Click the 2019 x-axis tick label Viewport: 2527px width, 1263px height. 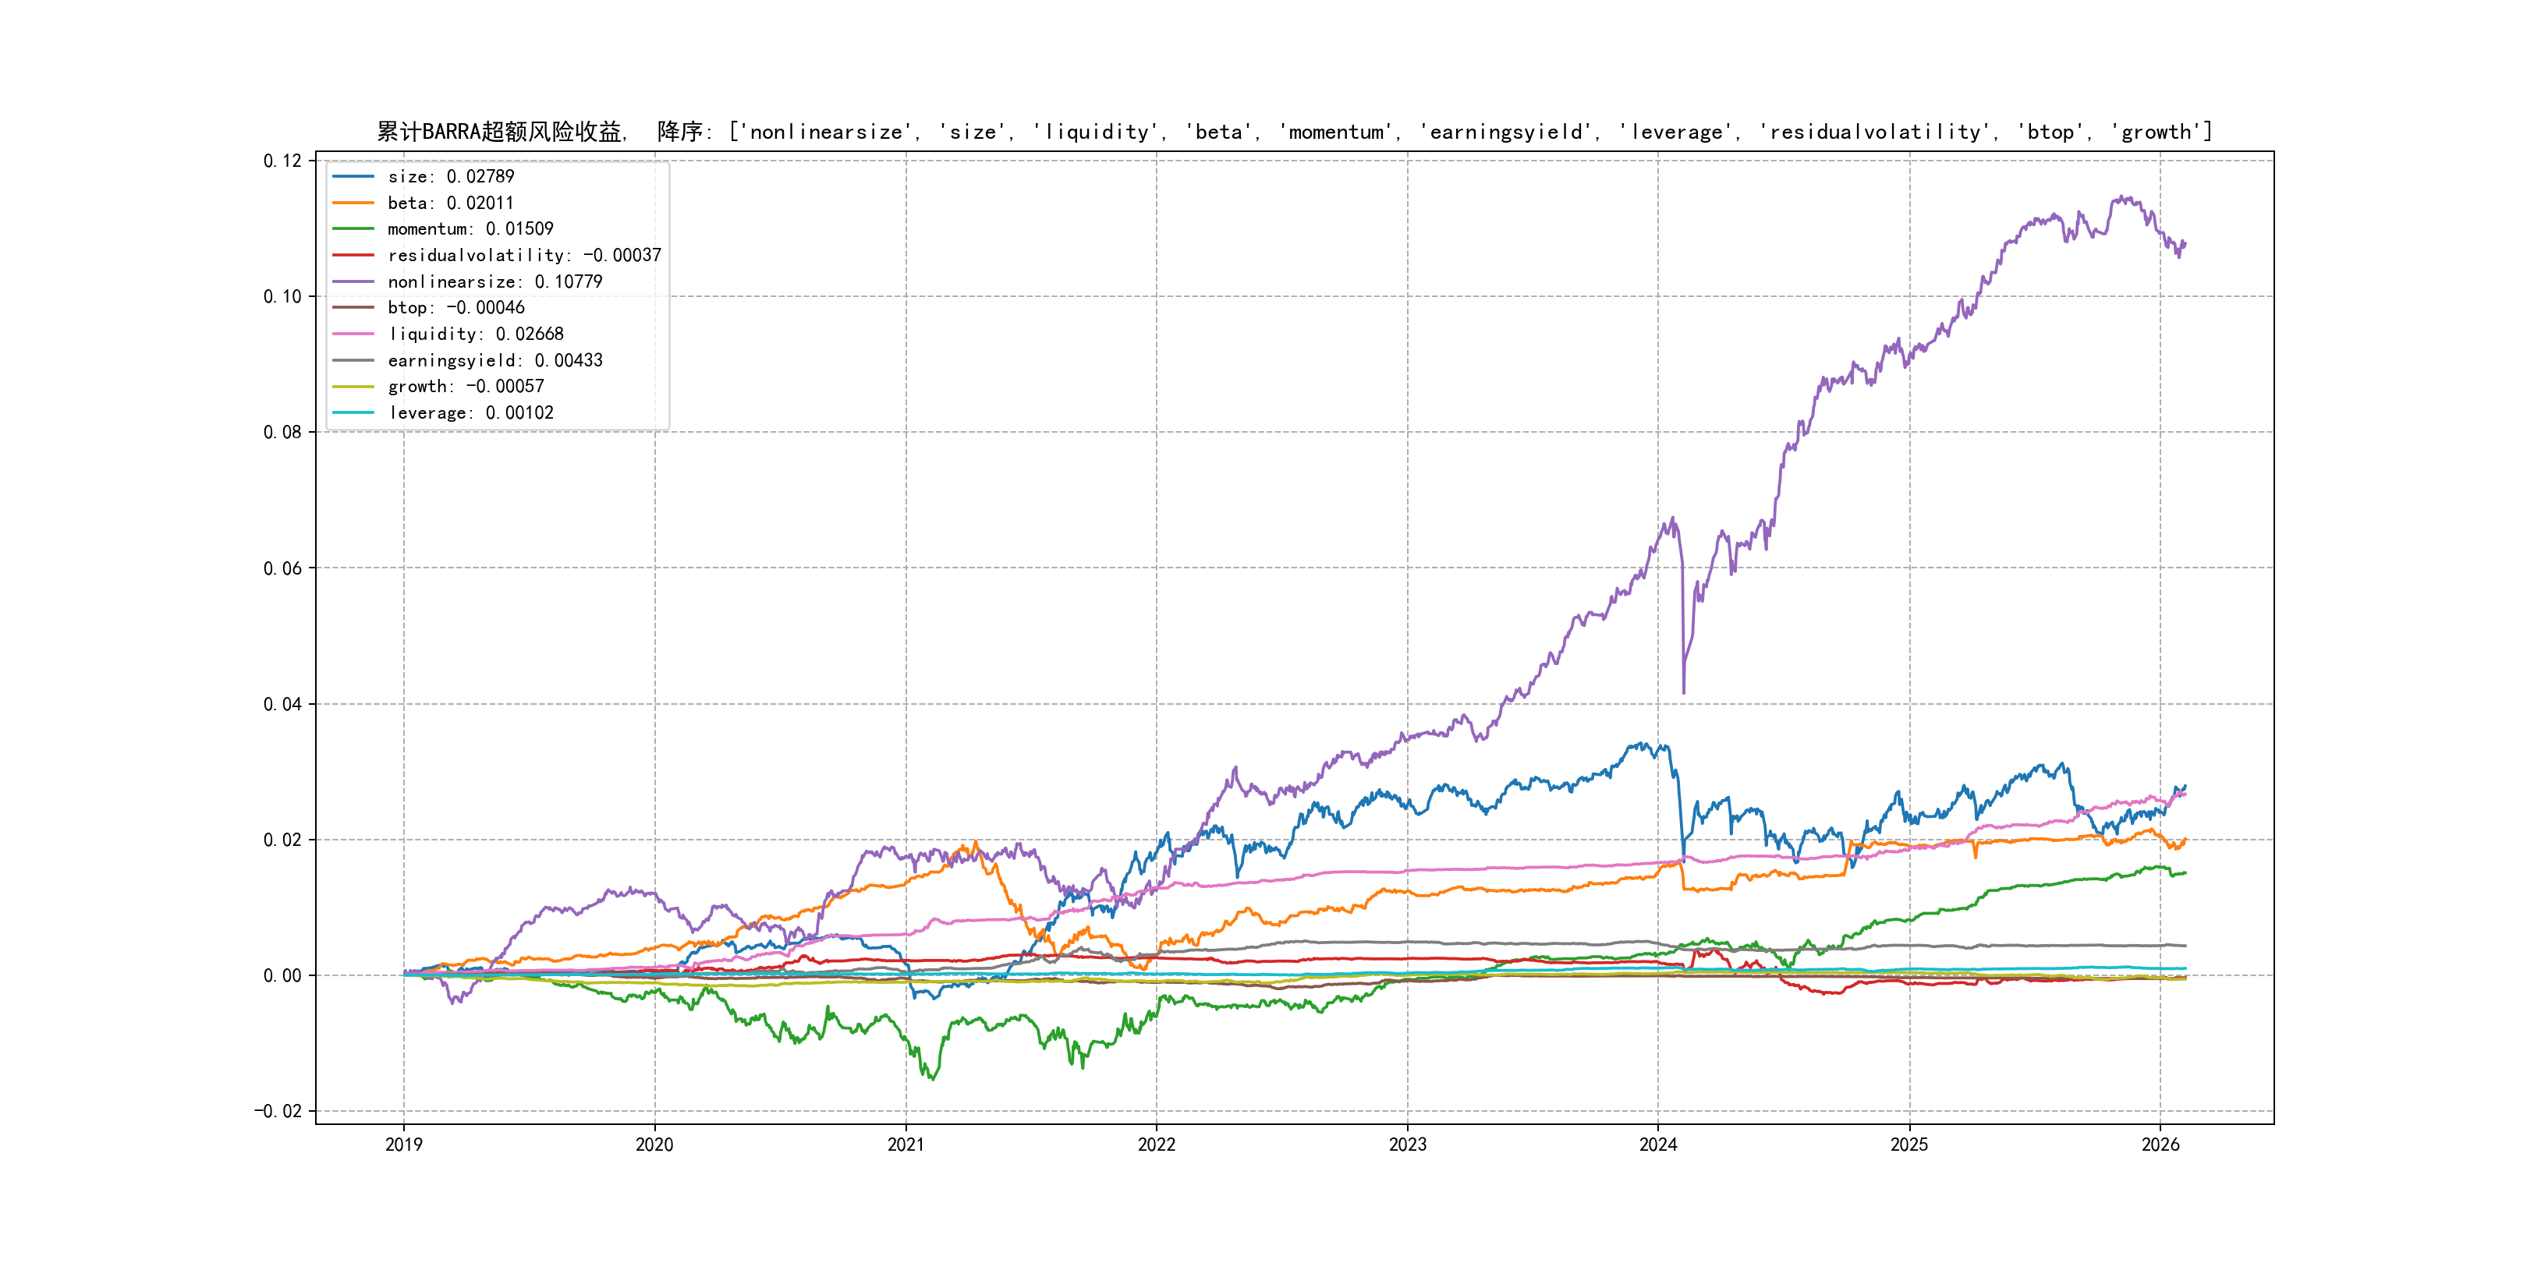[403, 1144]
